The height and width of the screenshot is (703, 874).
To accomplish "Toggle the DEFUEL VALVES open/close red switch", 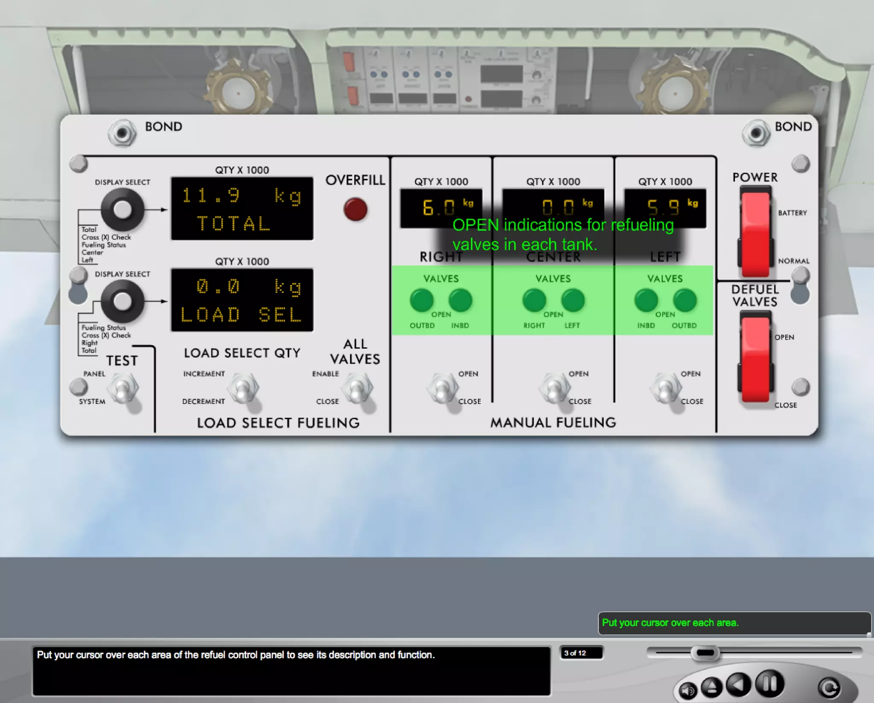I will tap(755, 357).
